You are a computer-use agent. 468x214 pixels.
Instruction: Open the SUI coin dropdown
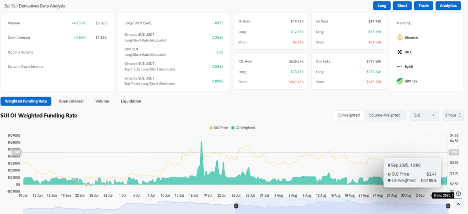coord(424,115)
